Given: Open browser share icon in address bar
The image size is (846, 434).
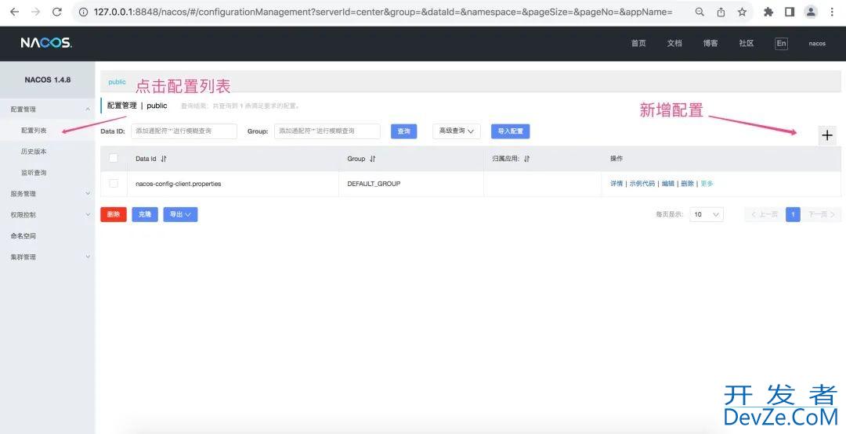Looking at the screenshot, I should coord(721,12).
